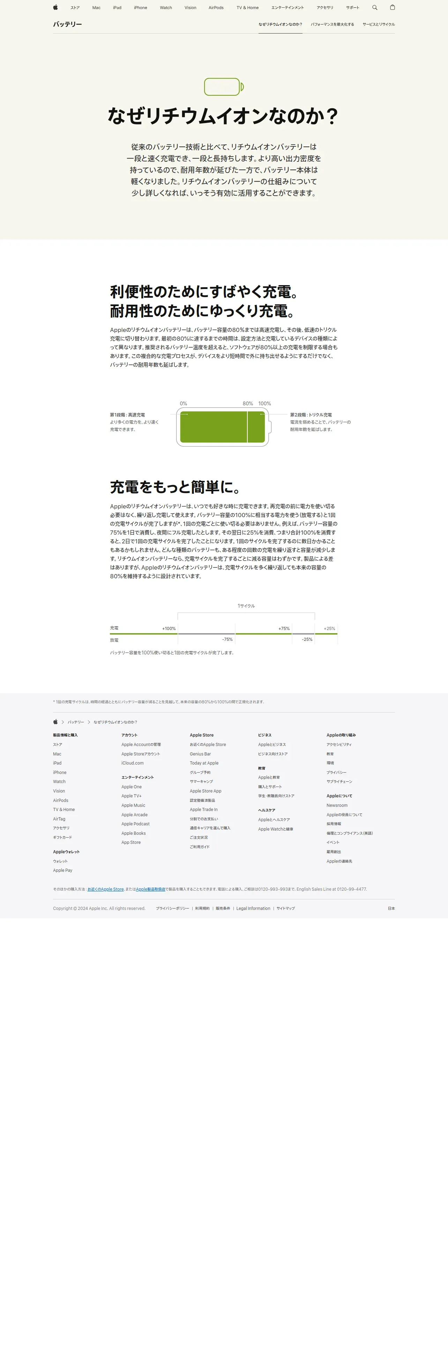Screen dimensions: 448x1346
Task: Open サイトマップ footer link
Action: click(285, 908)
